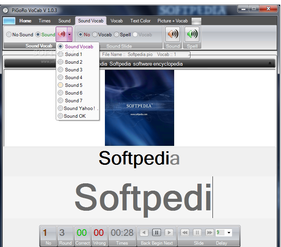Switch to the Sound Vocab tab
The image size is (281, 247).
[91, 21]
